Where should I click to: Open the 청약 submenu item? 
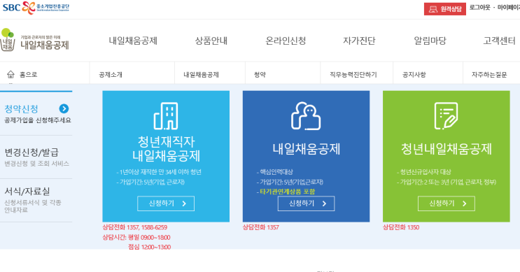pyautogui.click(x=260, y=75)
